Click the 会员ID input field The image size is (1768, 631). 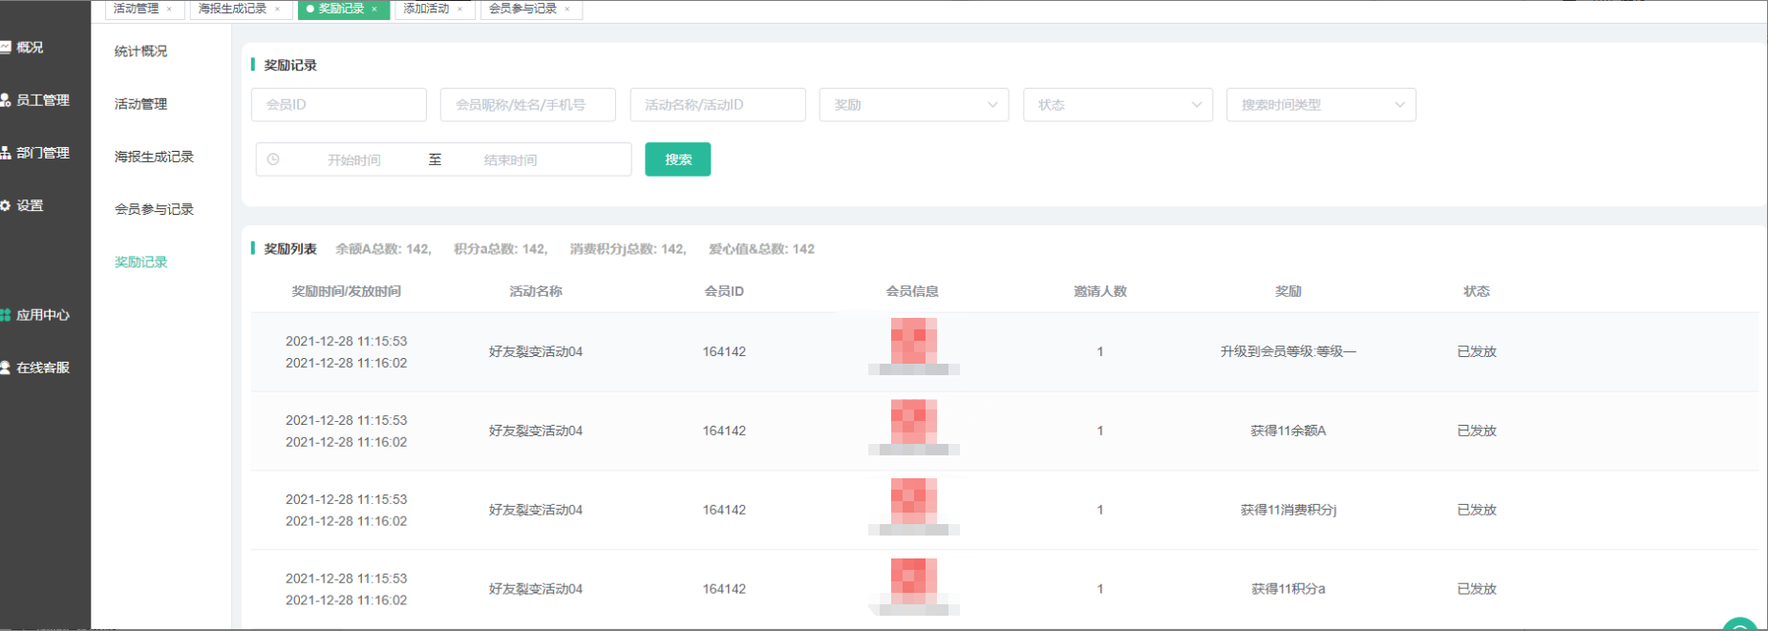pos(338,105)
